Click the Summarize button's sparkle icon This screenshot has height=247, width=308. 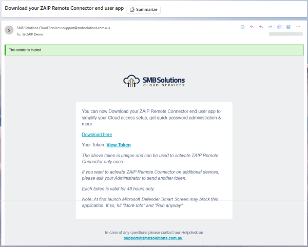[132, 9]
